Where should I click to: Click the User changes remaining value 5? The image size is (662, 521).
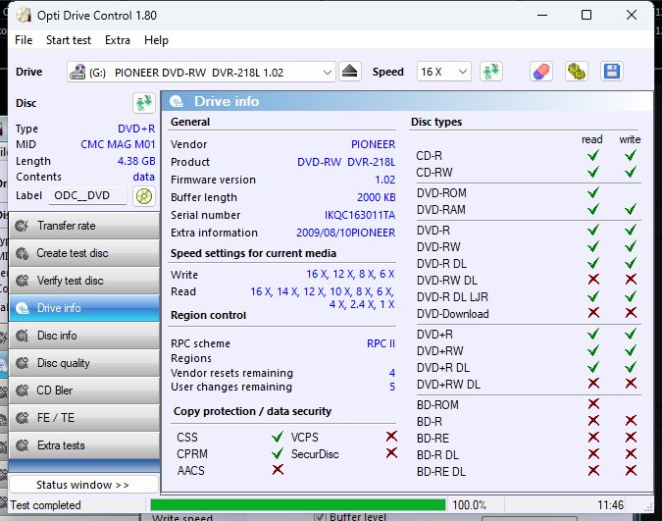tap(392, 387)
